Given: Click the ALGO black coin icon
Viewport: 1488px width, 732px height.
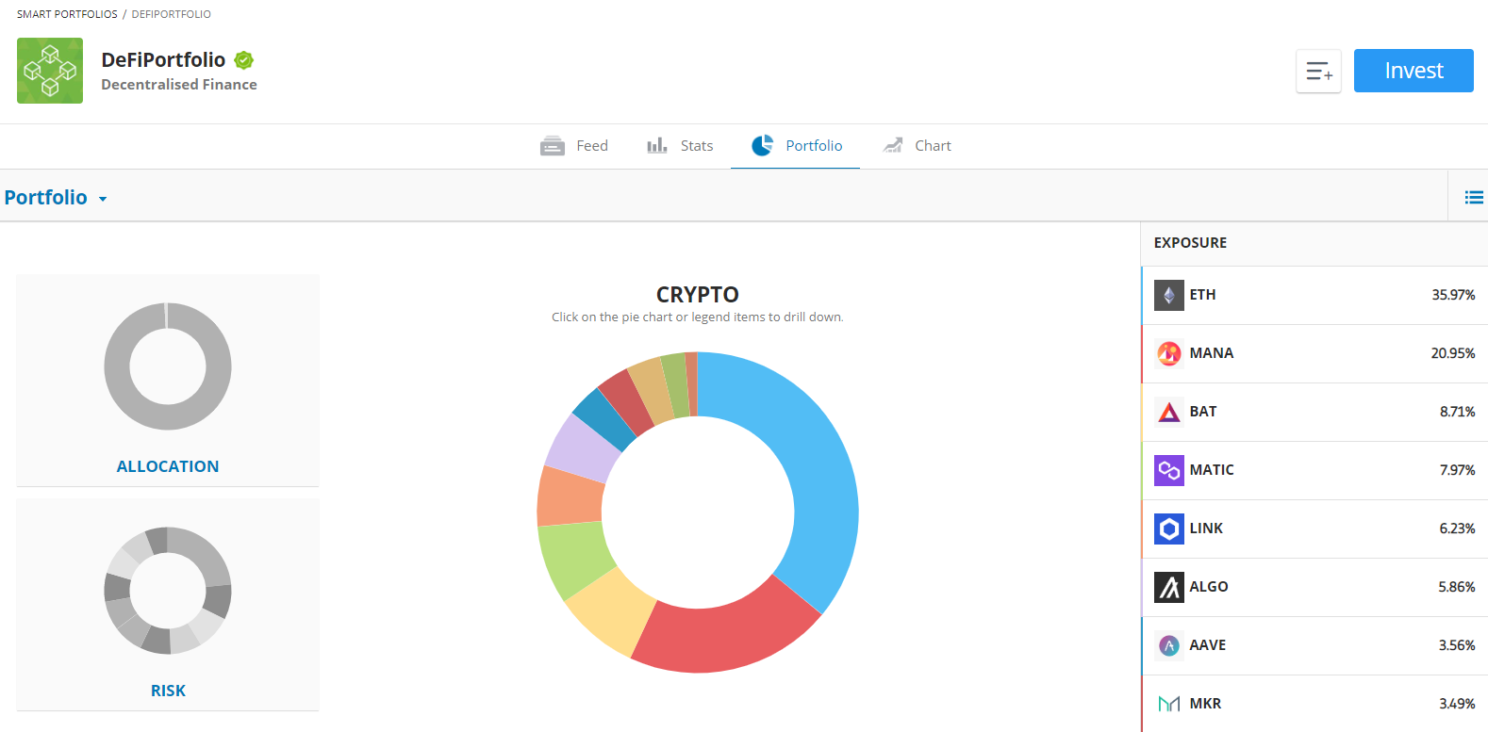Looking at the screenshot, I should (1169, 587).
